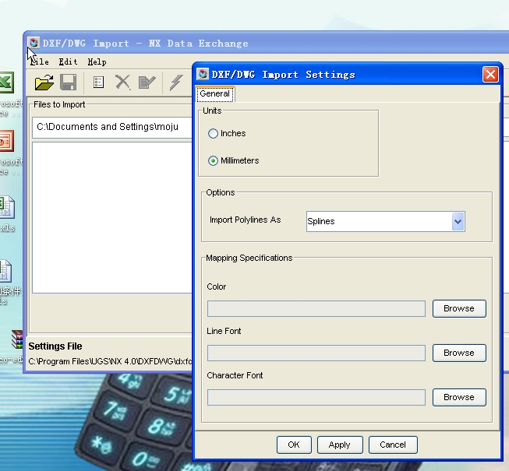Click the Cancel button
509x471 pixels.
click(393, 445)
